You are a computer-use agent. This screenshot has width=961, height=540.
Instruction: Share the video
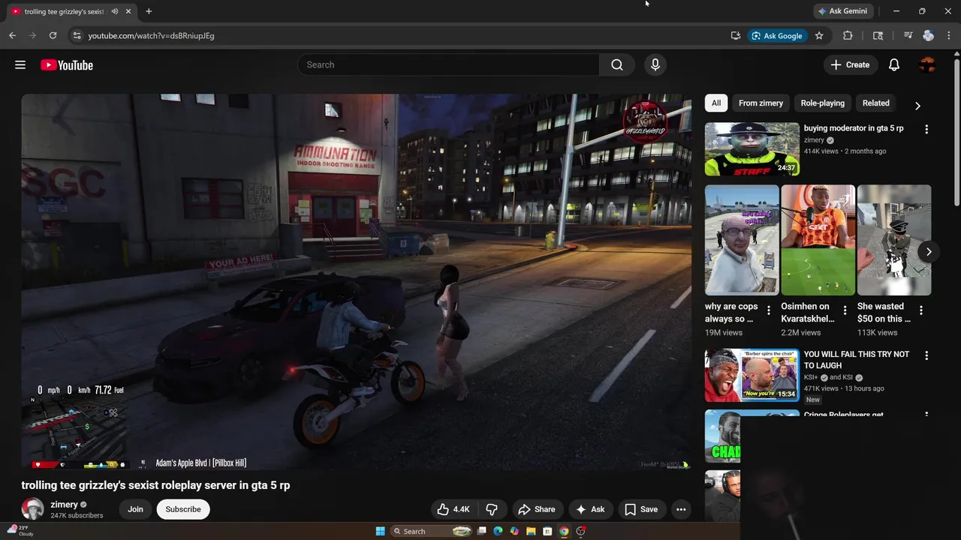tap(538, 509)
